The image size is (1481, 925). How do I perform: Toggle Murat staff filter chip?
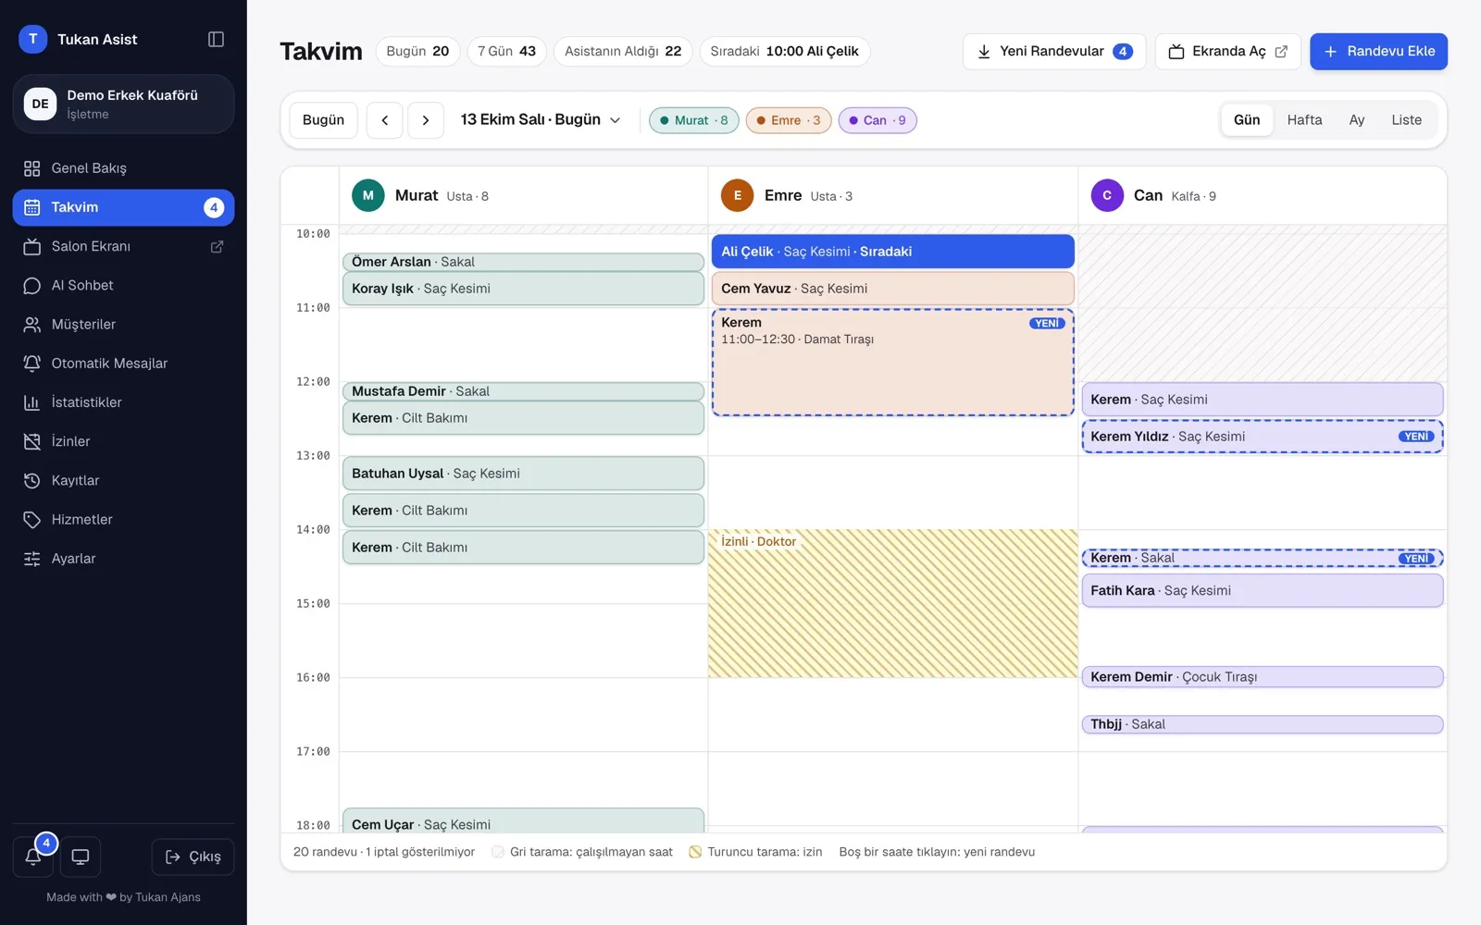point(694,120)
